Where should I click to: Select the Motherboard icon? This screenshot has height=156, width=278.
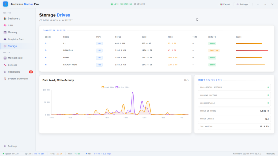click(5, 58)
